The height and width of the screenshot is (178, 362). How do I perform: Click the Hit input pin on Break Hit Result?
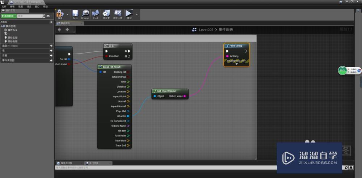click(x=100, y=72)
